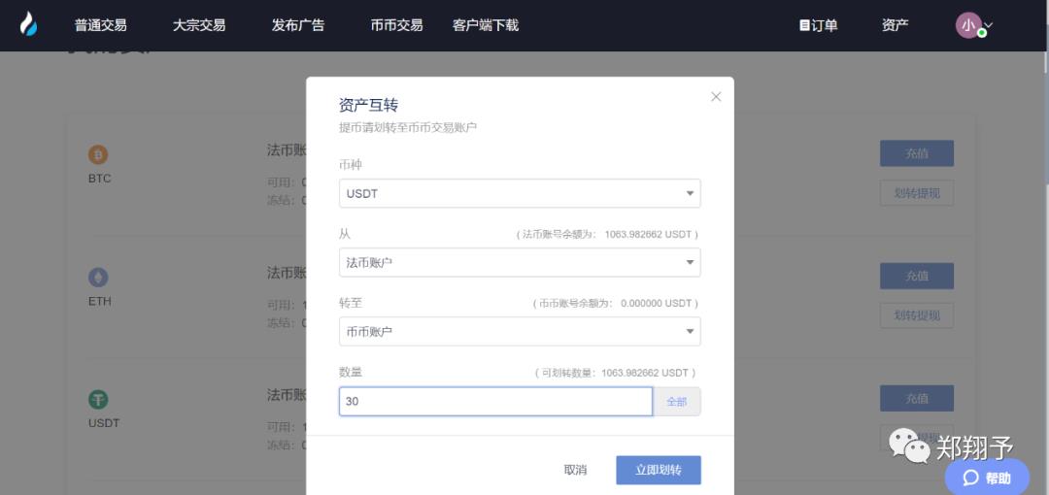Screen dimensions: 1049x495
Task: Click the Huobi flame logo
Action: coord(28,25)
